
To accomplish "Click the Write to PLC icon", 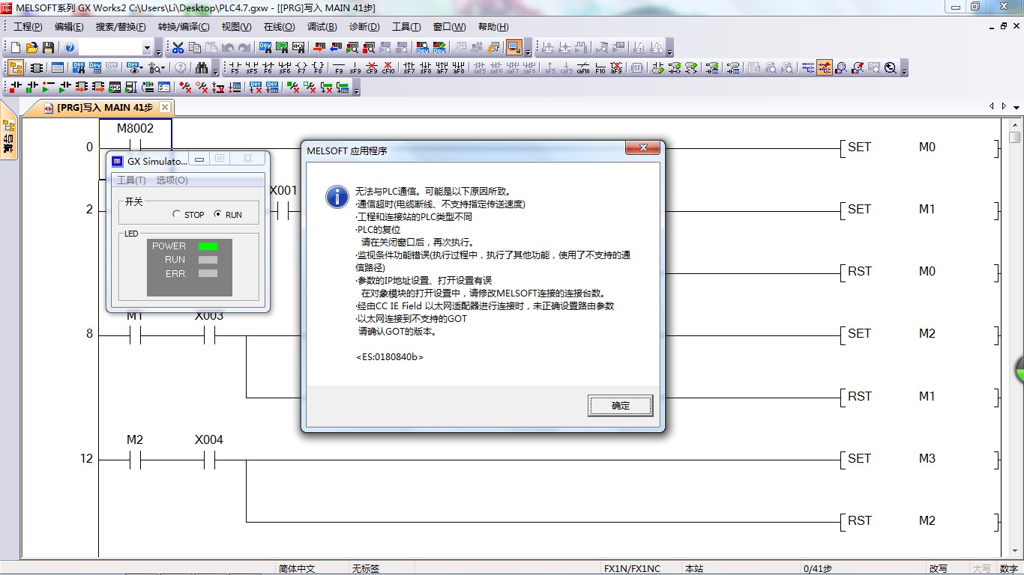I will click(x=319, y=48).
